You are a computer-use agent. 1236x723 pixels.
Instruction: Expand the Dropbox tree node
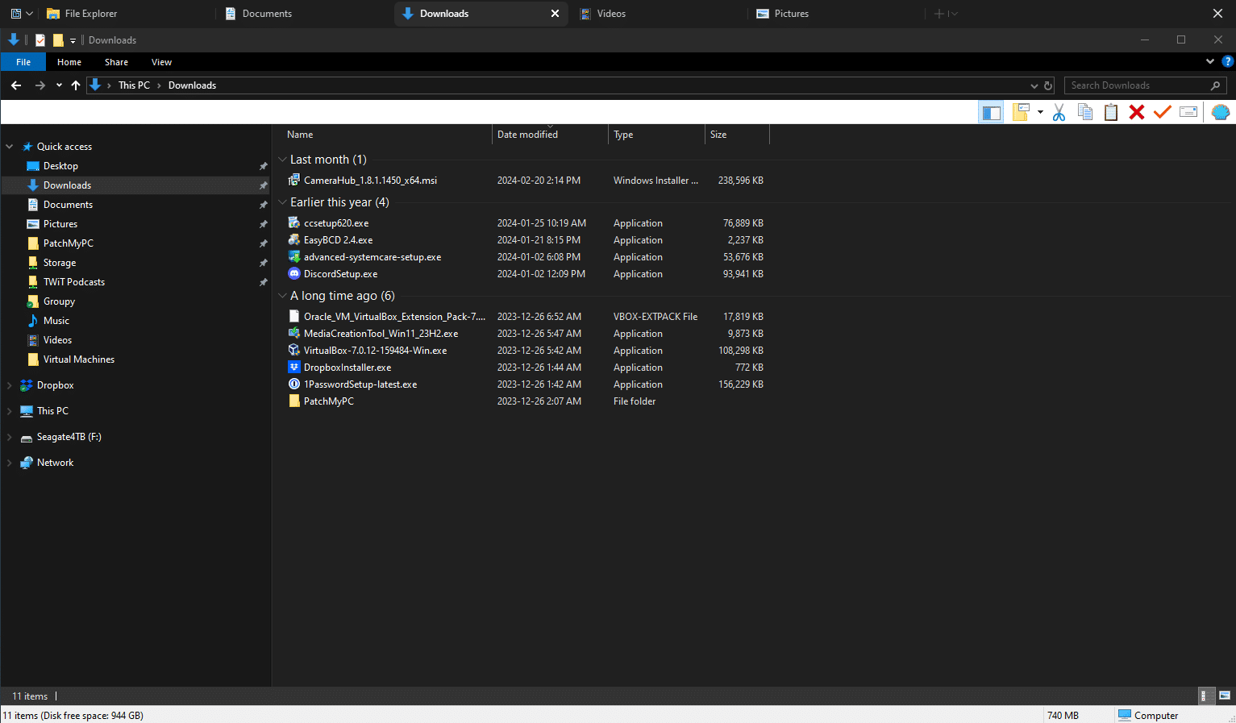pos(10,385)
